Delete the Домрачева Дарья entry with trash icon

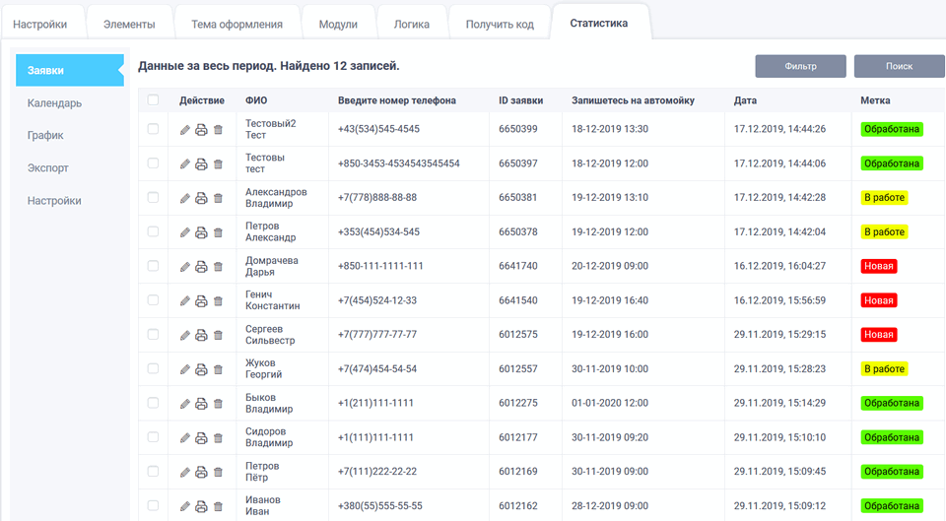point(218,267)
